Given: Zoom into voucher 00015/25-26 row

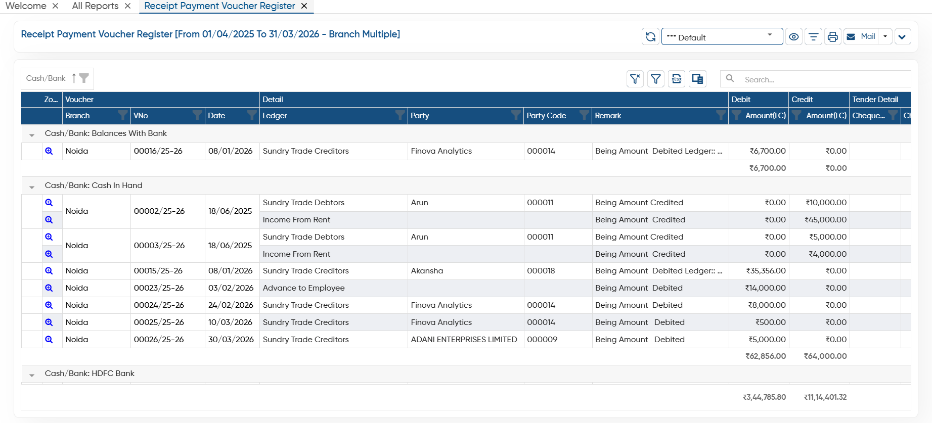Looking at the screenshot, I should tap(49, 271).
